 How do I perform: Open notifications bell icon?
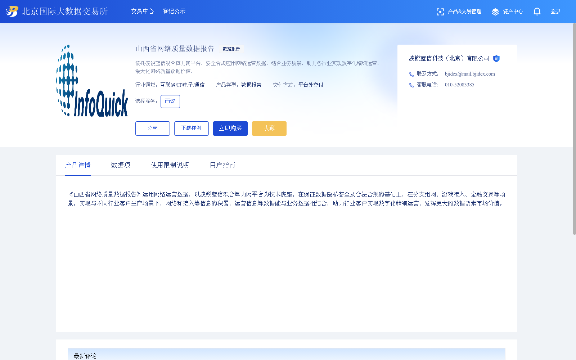pyautogui.click(x=537, y=12)
